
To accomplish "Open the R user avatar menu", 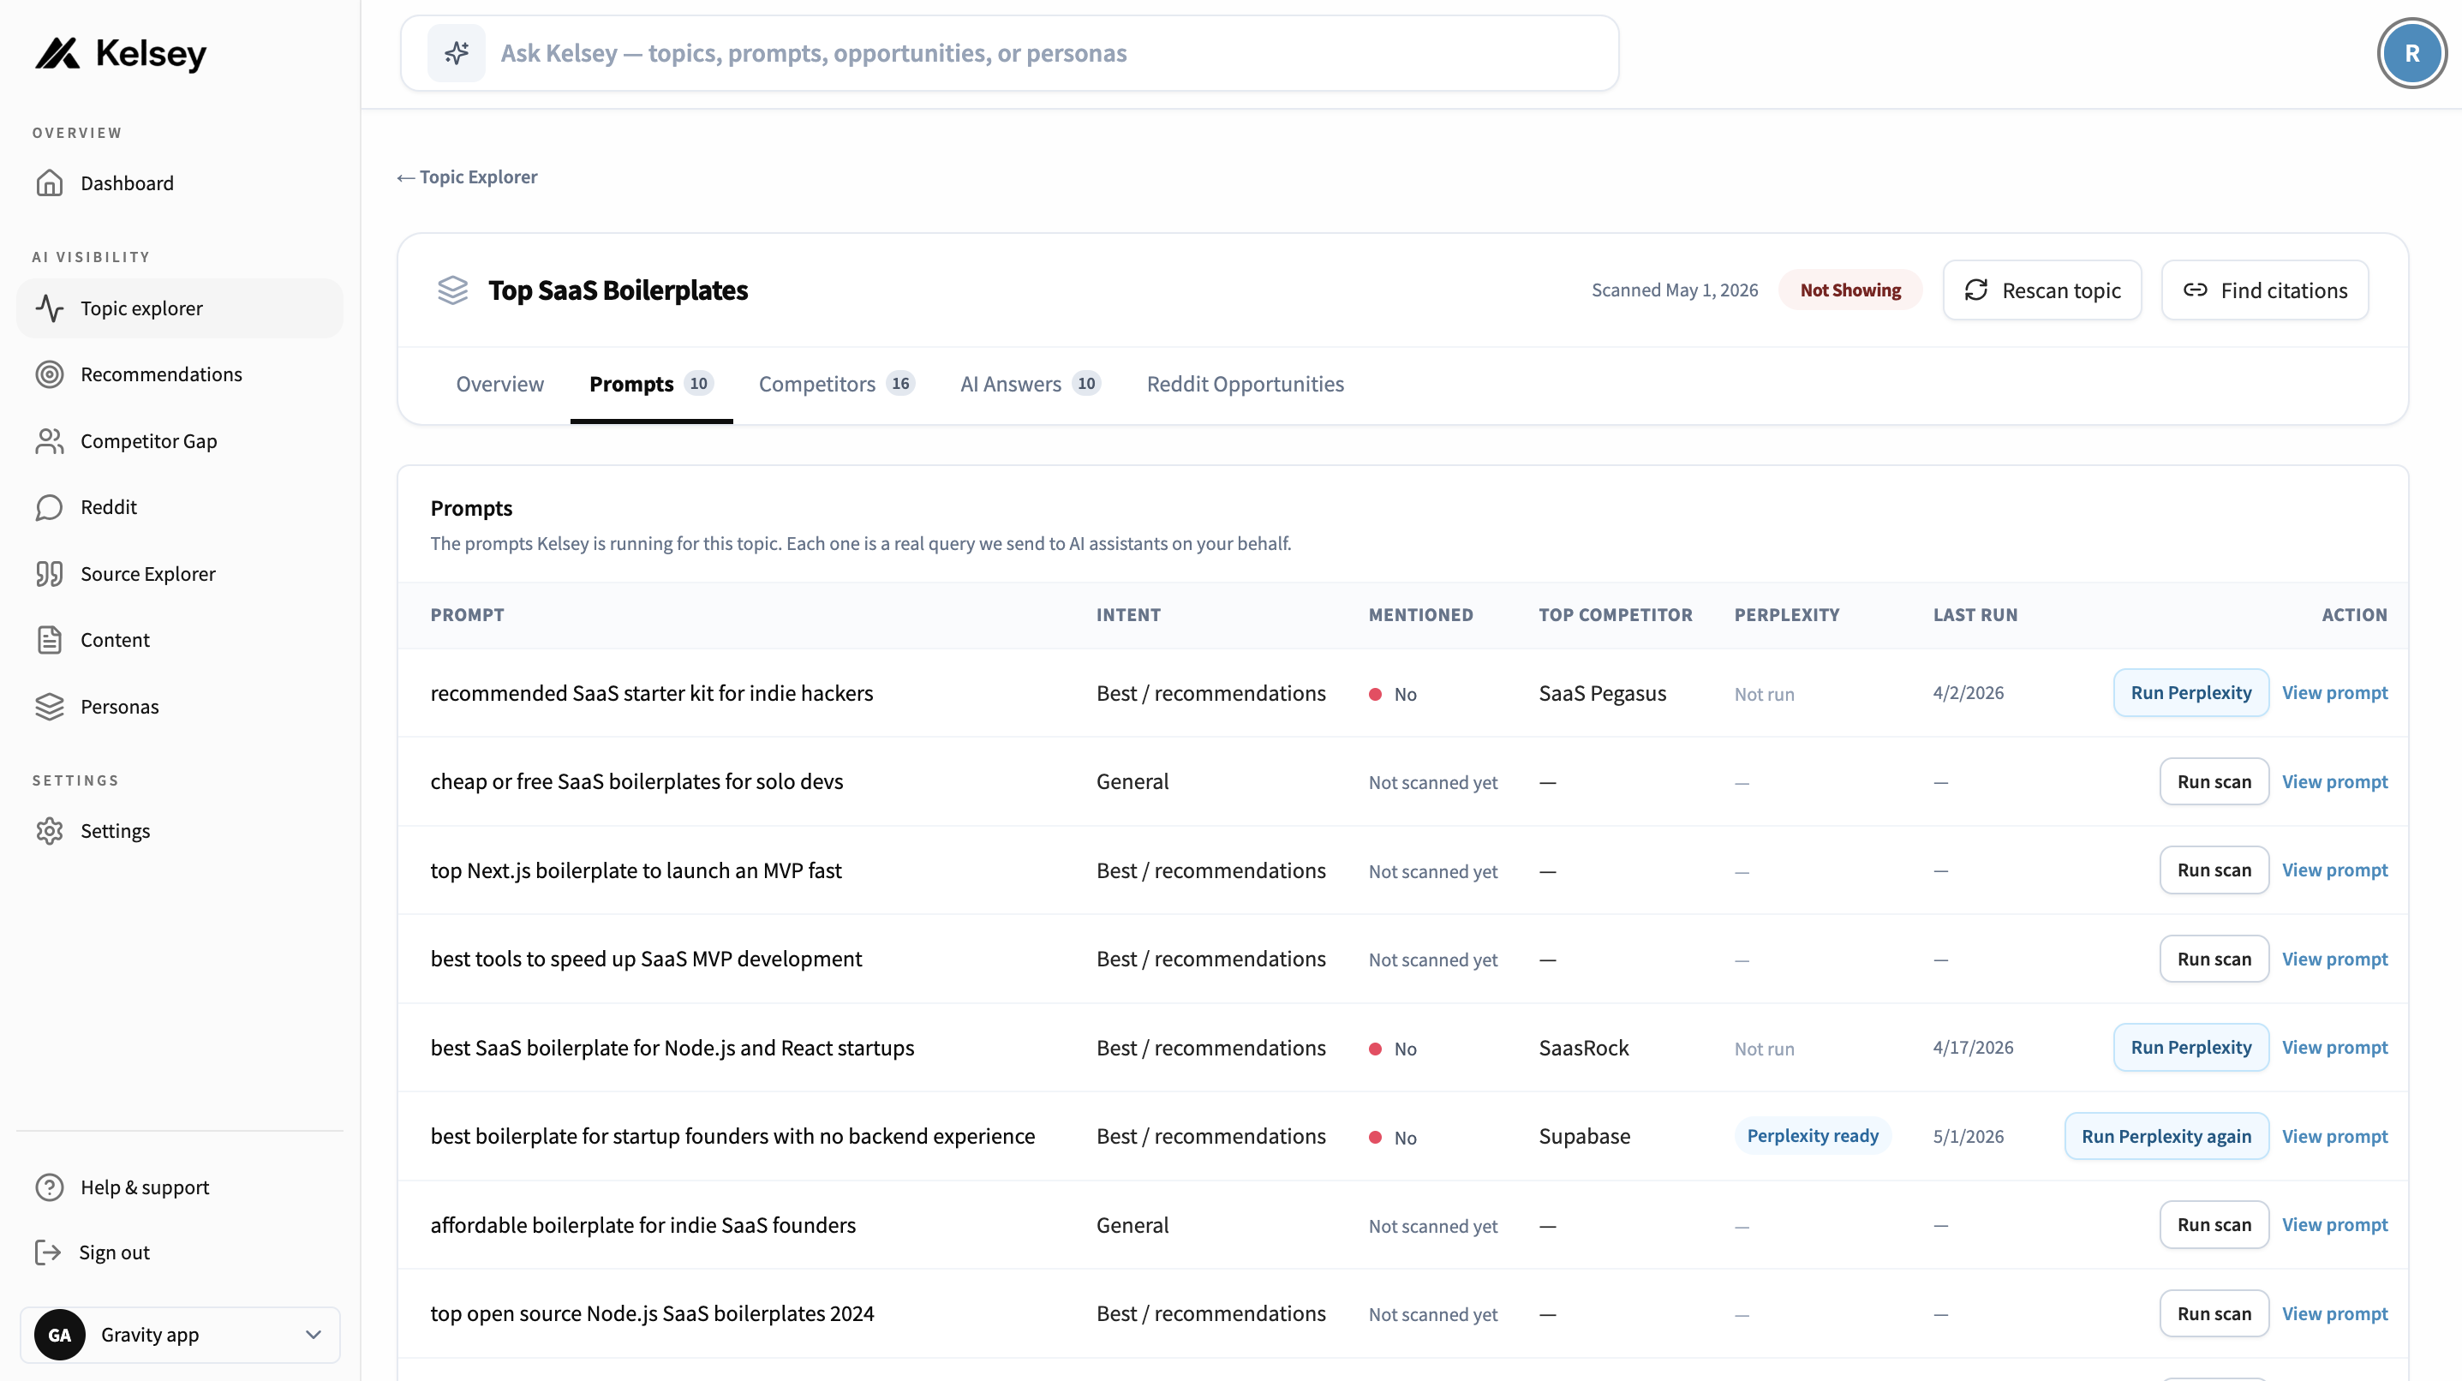I will click(x=2411, y=53).
